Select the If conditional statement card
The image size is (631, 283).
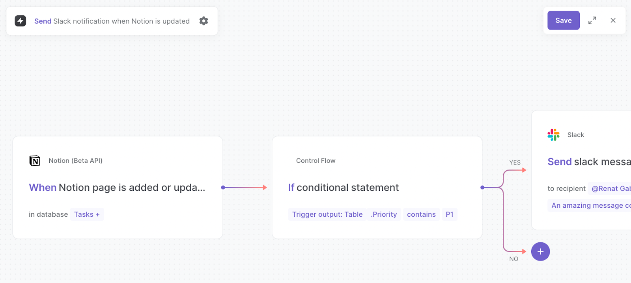[x=343, y=187]
